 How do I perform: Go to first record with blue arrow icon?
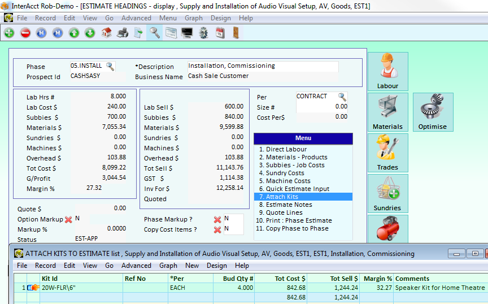pos(41,33)
